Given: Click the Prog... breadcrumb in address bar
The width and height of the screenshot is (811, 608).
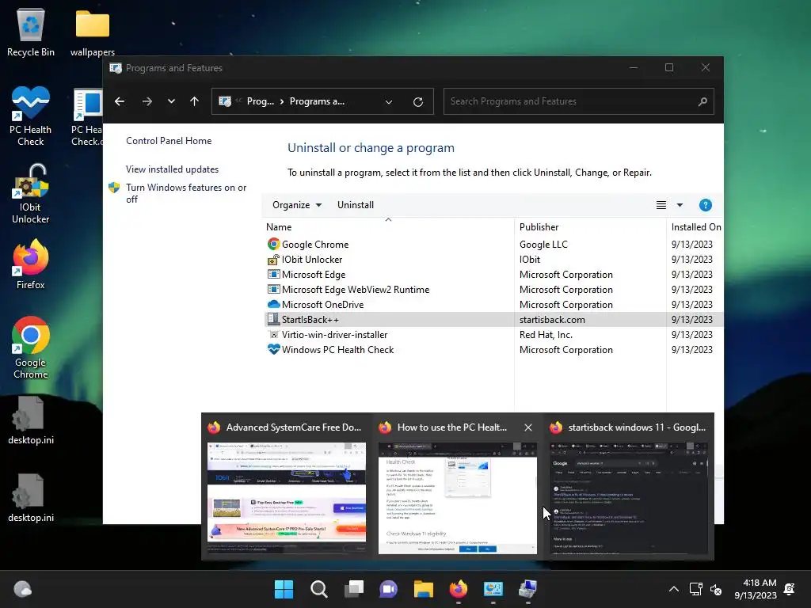Looking at the screenshot, I should [x=260, y=101].
